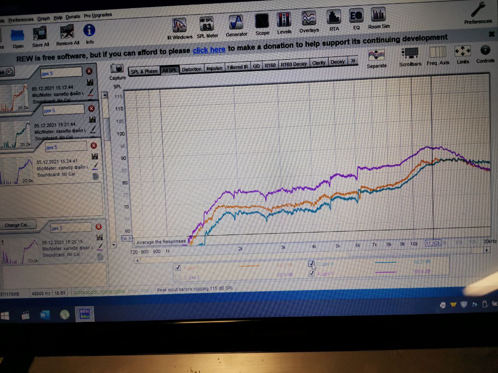Click the Remove All icon
This screenshot has height=373, width=498.
click(67, 35)
